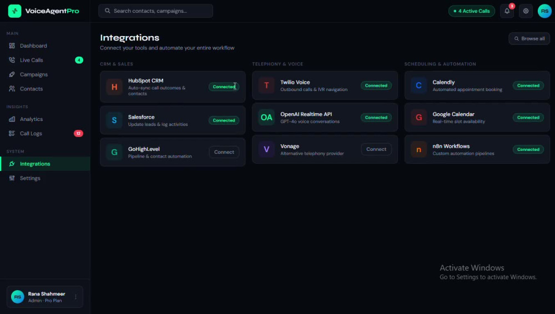Click the OpenAI Realtime API "OA" icon

click(x=266, y=117)
